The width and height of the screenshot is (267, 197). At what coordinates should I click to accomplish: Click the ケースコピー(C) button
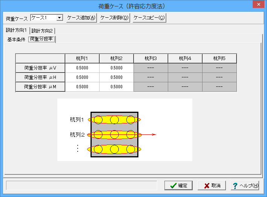click(149, 18)
